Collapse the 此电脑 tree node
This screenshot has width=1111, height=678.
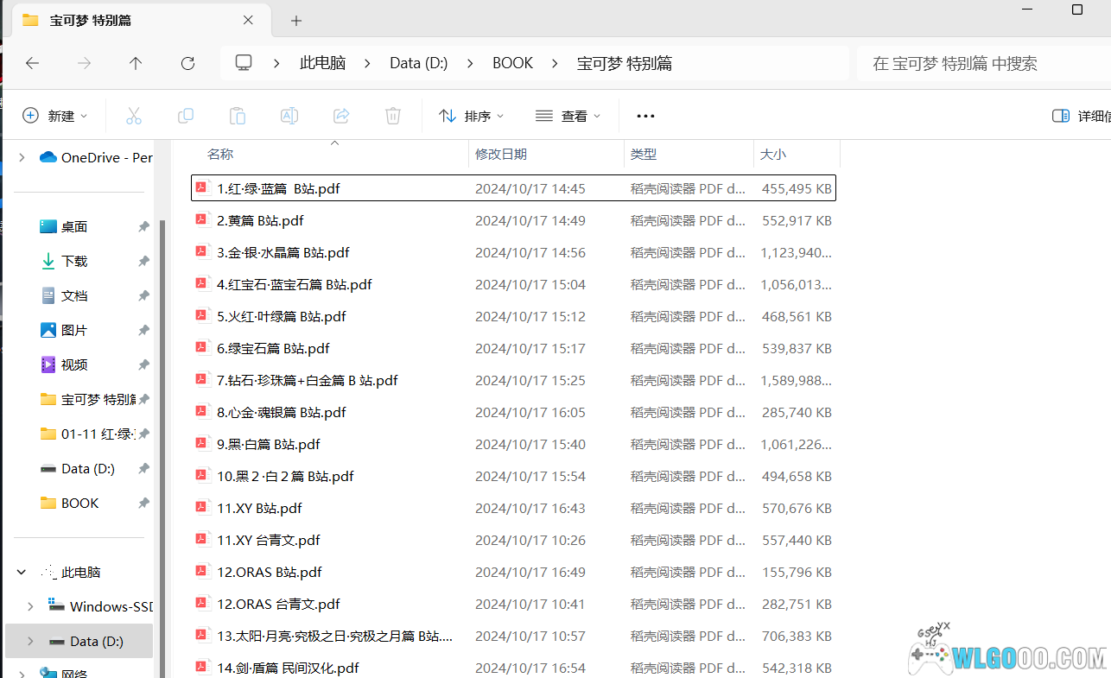pyautogui.click(x=21, y=571)
